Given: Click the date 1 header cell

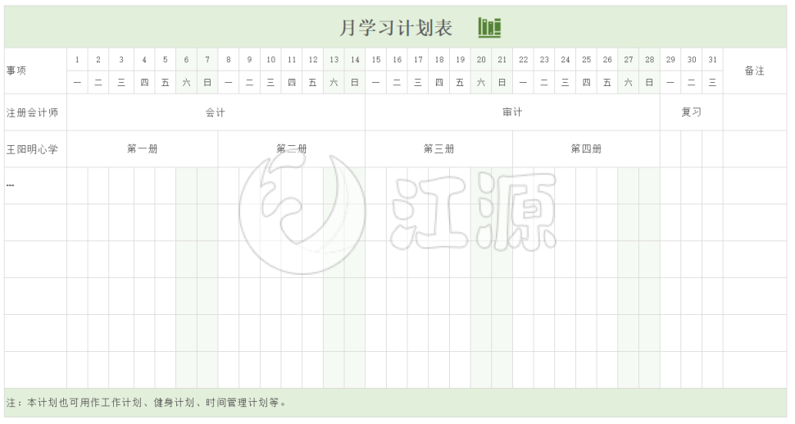Looking at the screenshot, I should pos(77,60).
